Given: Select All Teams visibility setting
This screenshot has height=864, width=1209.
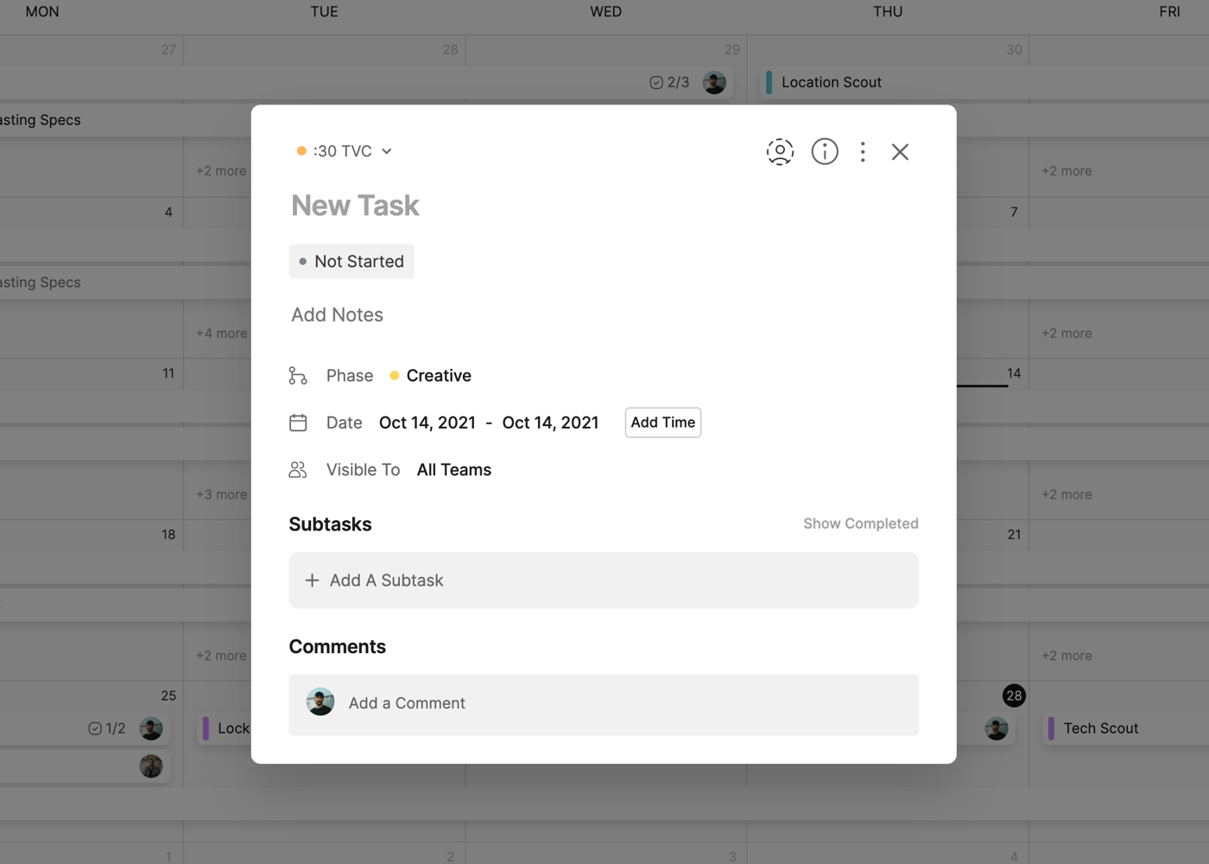Looking at the screenshot, I should pos(453,470).
